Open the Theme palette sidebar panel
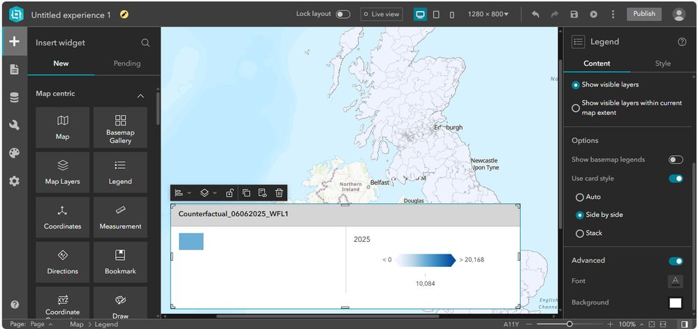Viewport: 698px width, 329px height. tap(14, 153)
